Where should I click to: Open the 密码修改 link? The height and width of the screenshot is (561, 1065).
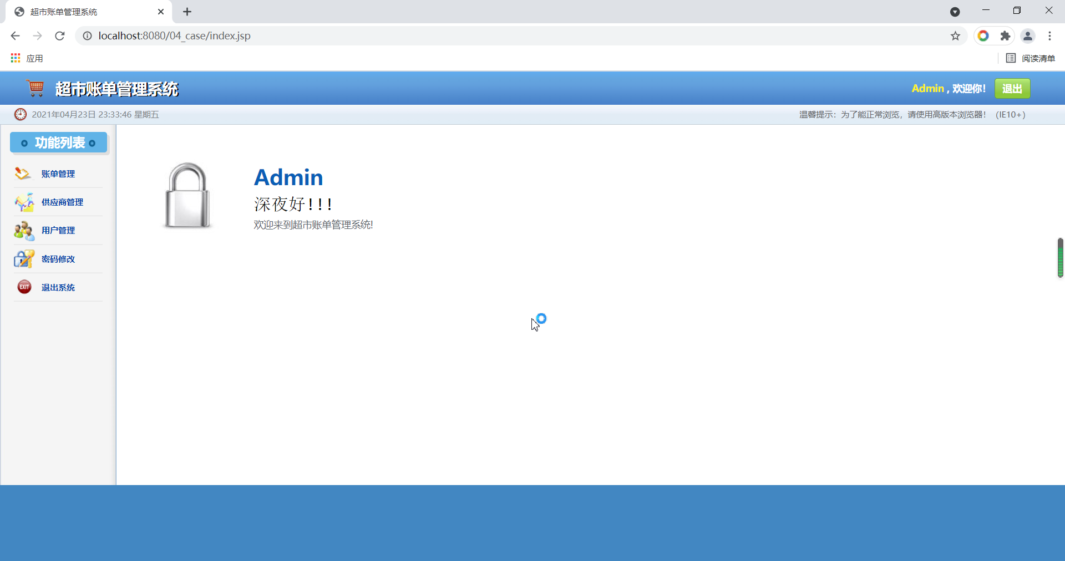point(58,259)
